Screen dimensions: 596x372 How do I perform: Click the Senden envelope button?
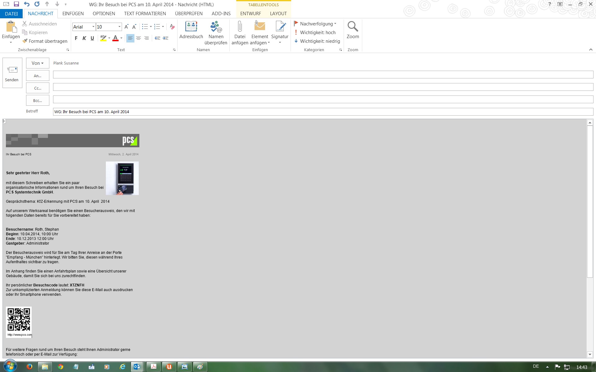(x=12, y=73)
